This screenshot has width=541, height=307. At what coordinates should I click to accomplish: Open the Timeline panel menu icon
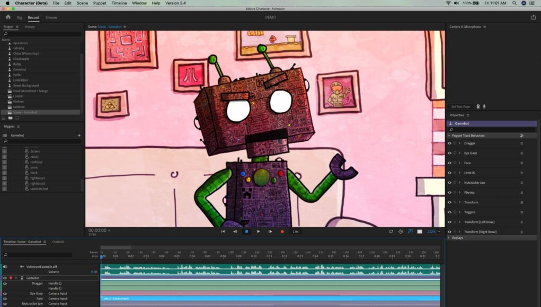[45, 242]
